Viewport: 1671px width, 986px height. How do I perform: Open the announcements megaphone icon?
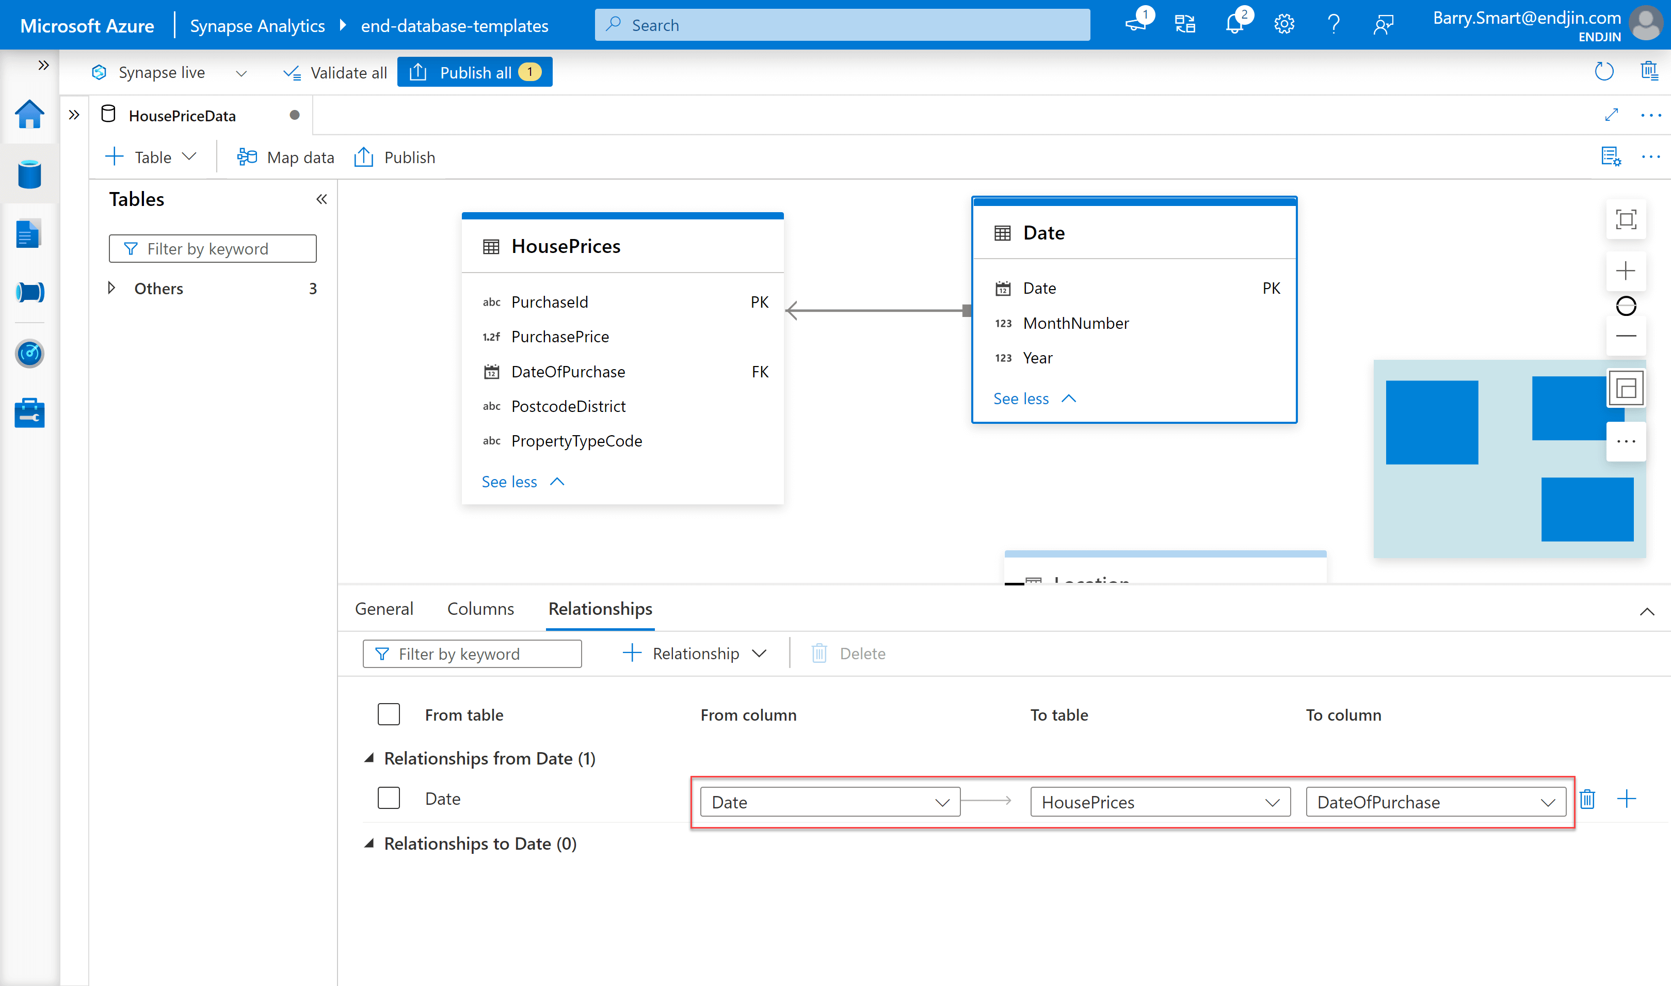tap(1136, 25)
